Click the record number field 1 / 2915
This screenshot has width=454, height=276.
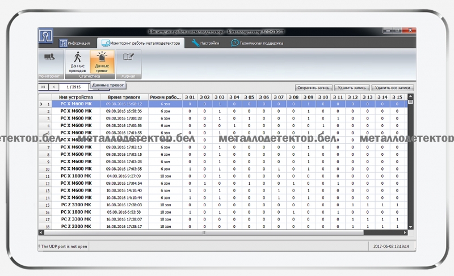click(x=74, y=87)
